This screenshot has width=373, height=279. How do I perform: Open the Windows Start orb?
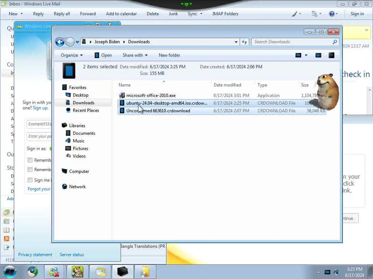10,272
